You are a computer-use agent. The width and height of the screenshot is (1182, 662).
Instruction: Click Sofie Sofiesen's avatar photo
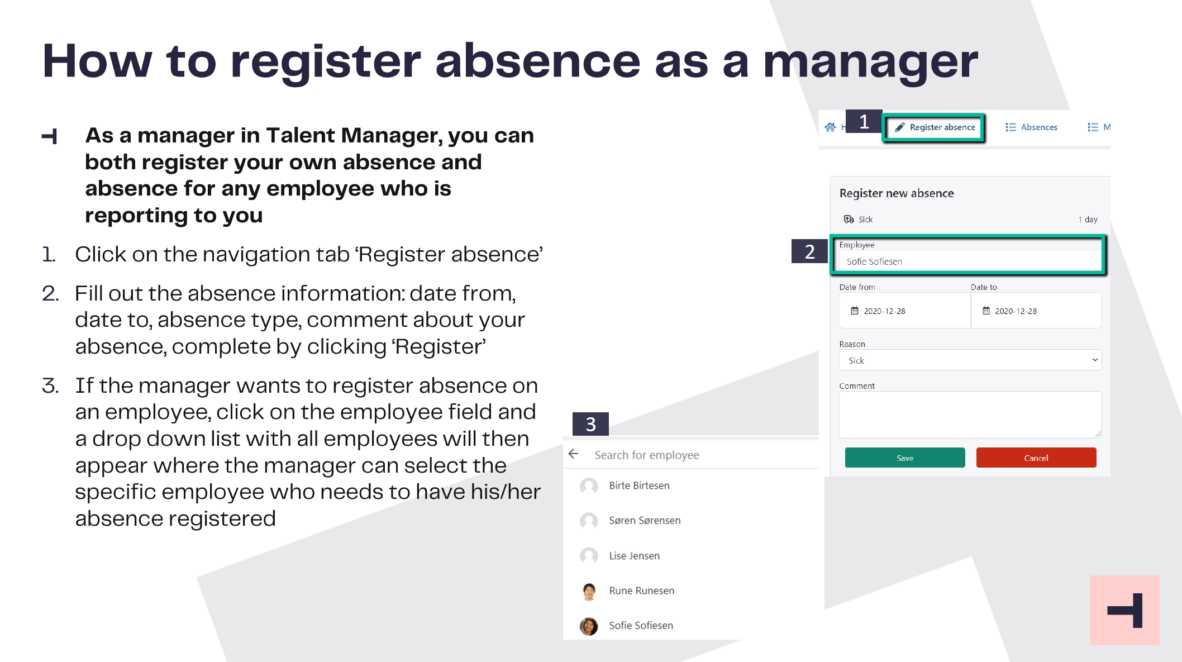click(x=589, y=626)
